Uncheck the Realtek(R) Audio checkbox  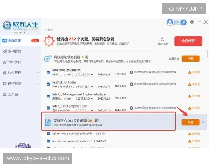48,84
